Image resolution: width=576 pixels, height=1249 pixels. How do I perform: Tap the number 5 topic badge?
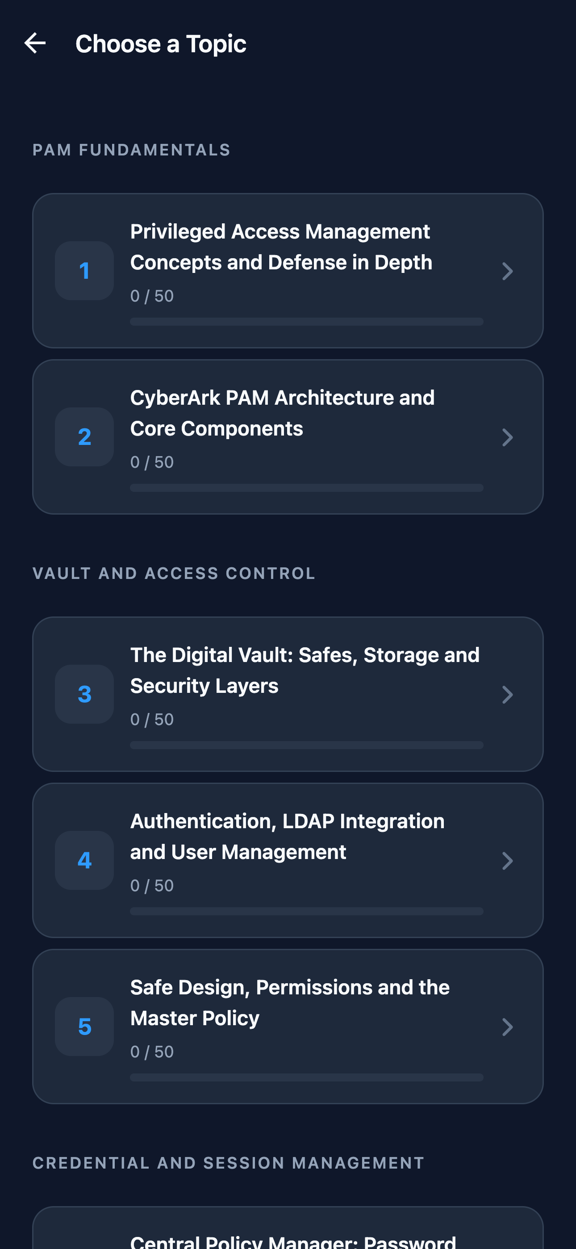pos(84,1027)
